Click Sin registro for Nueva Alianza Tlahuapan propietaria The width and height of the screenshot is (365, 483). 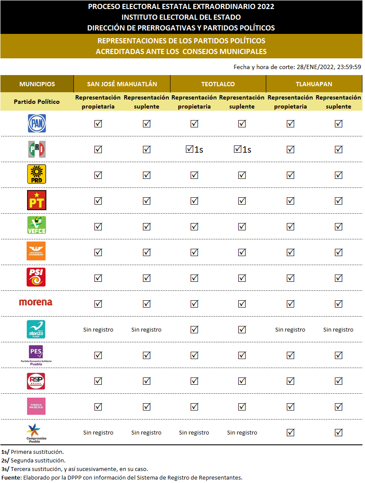coord(290,329)
